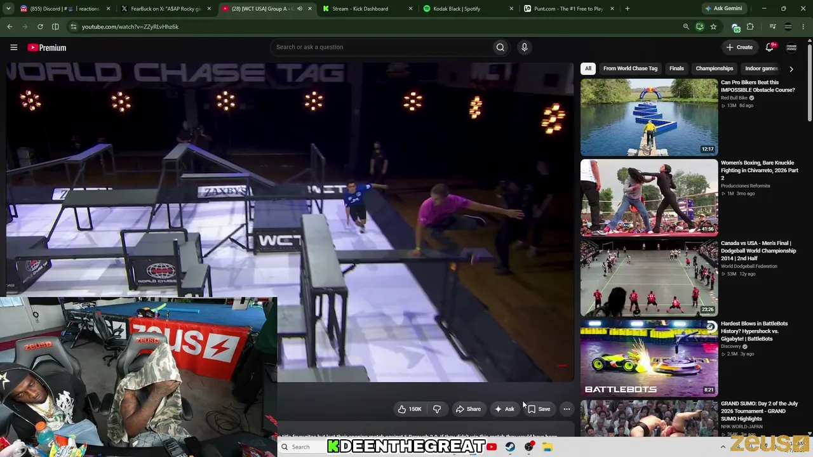Open the Canada vs USA dodgeball thumbnail

point(649,278)
